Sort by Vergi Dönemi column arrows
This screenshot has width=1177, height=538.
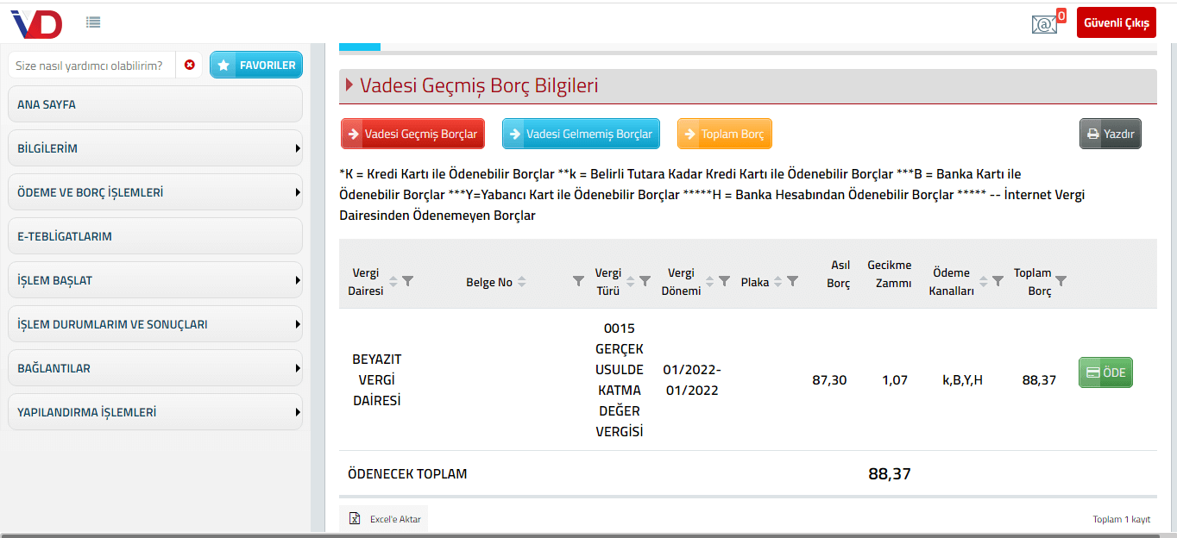point(709,281)
